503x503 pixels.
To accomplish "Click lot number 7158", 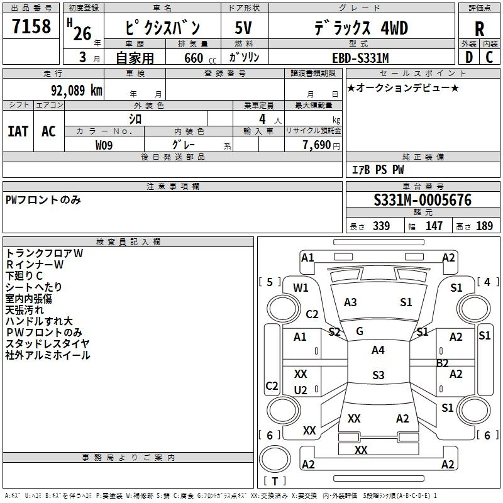I will (x=31, y=27).
